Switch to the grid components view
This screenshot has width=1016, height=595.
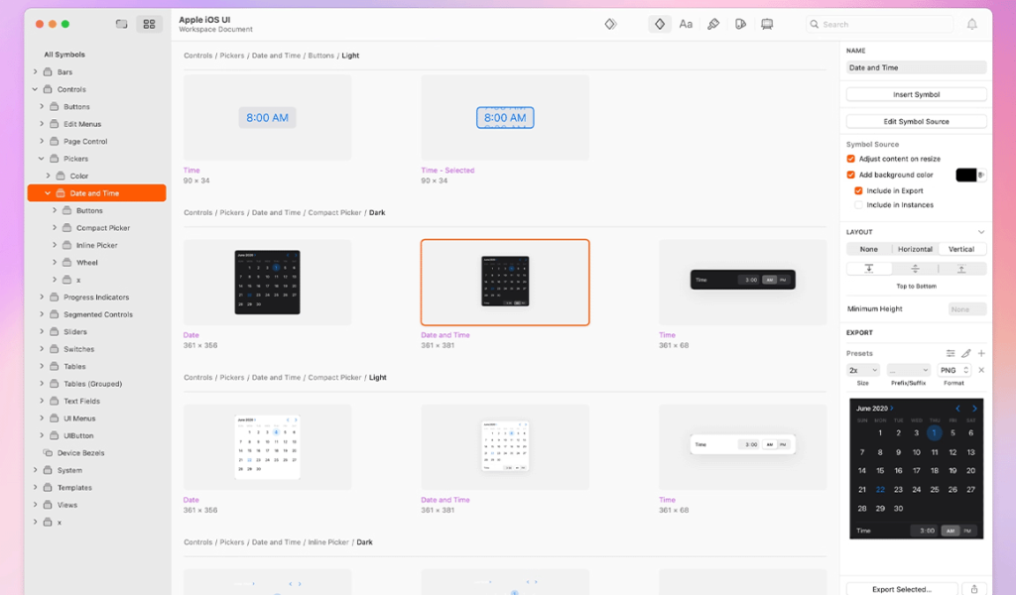149,24
